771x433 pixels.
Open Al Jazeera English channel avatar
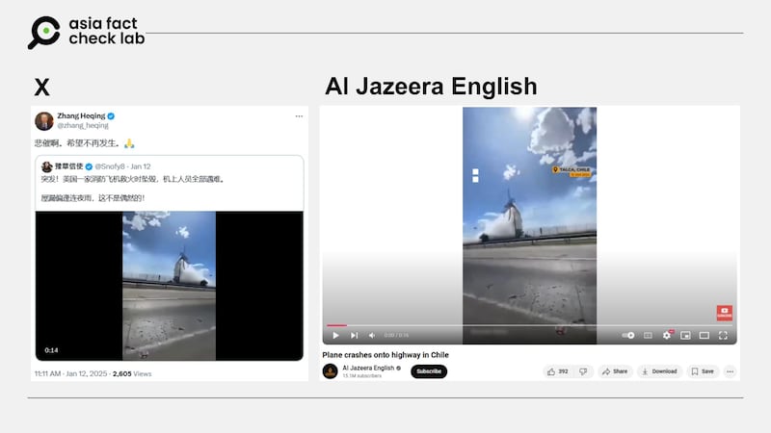pyautogui.click(x=330, y=371)
